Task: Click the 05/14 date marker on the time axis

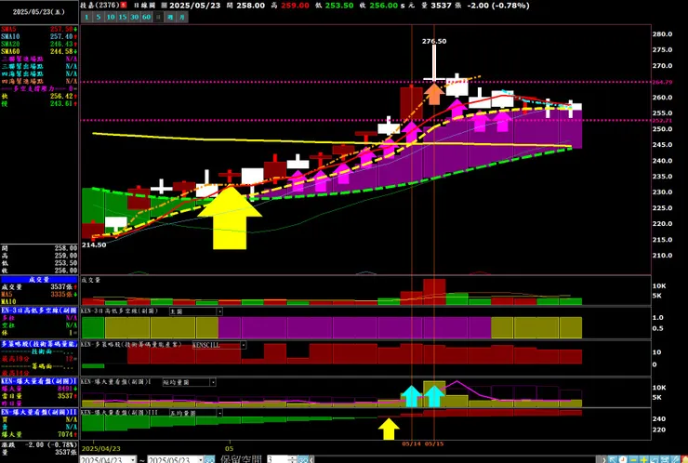Action: (x=411, y=443)
